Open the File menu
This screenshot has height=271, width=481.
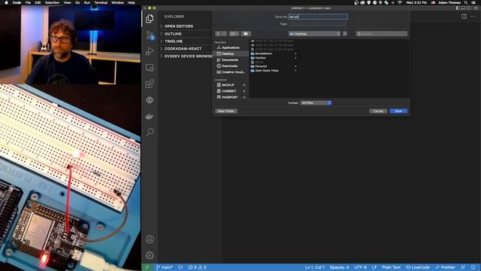click(28, 2)
